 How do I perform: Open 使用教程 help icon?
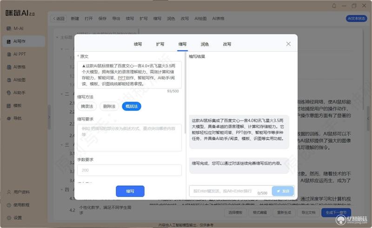(x=9, y=205)
